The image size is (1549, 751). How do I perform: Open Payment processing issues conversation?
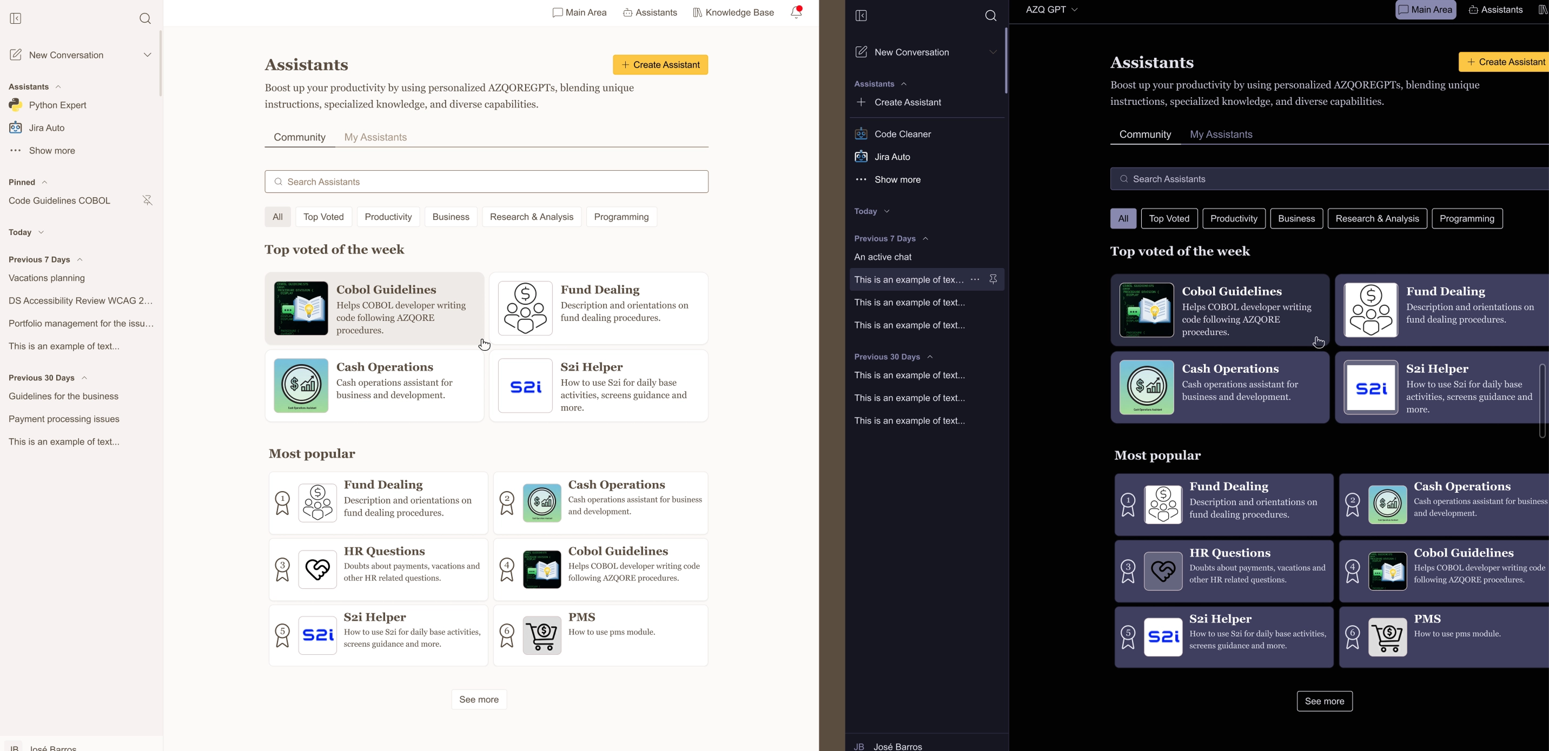[x=64, y=419]
